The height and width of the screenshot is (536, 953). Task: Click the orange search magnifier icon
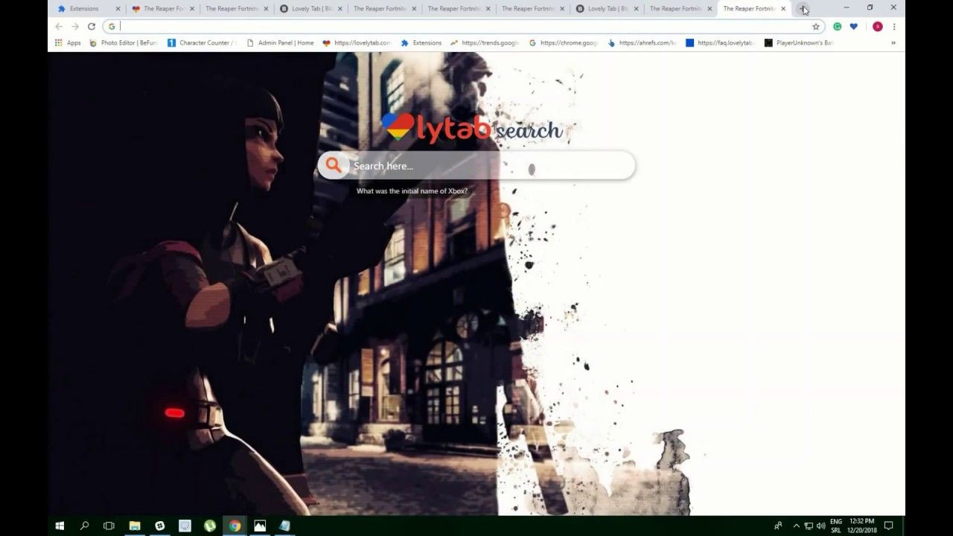333,165
